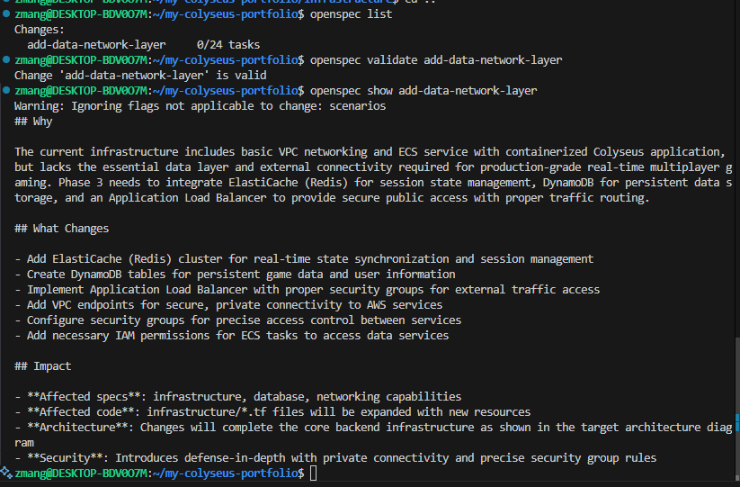This screenshot has width=740, height=487.
Task: Click the '**Security**' impact line
Action: (335, 457)
